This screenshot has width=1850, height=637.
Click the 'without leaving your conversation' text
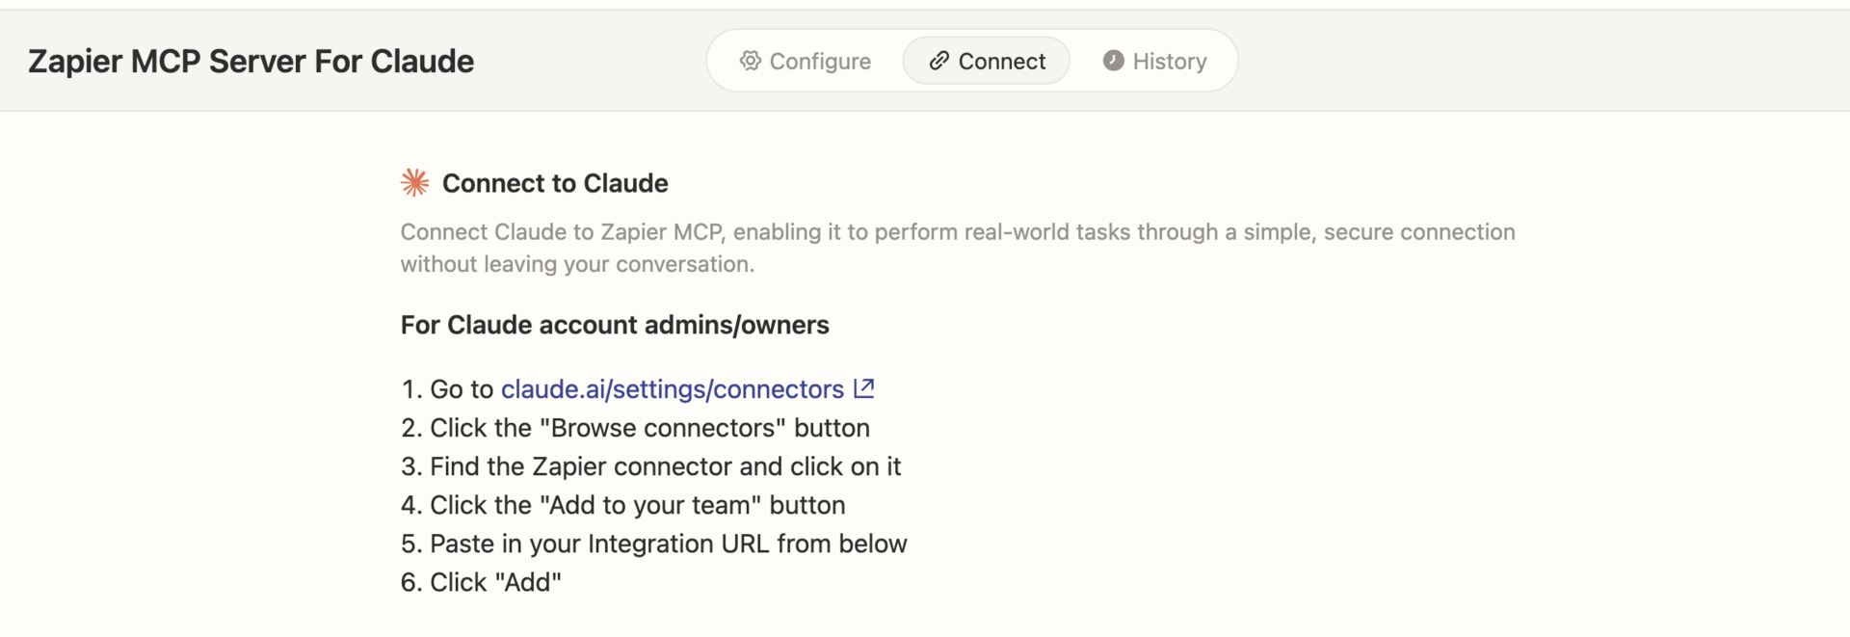[577, 264]
